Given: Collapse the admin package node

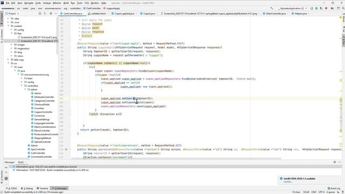Looking at the screenshot, I should [x=25, y=89].
